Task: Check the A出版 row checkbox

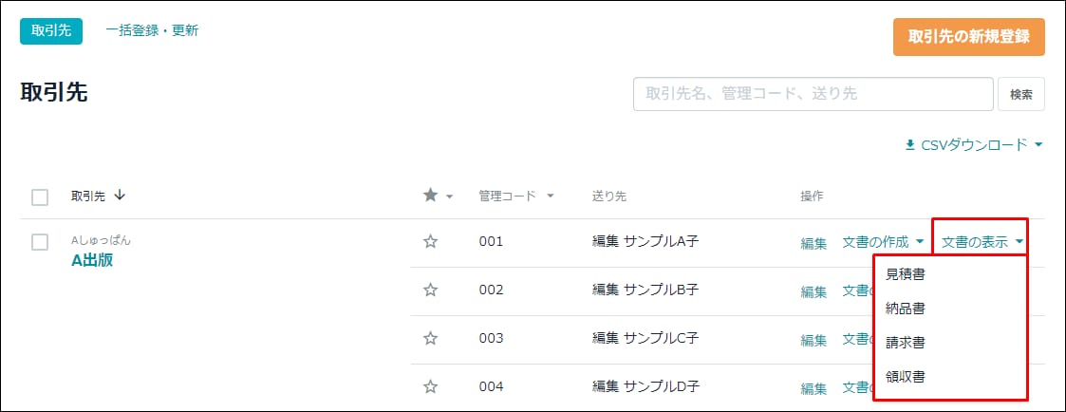Action: (x=40, y=242)
